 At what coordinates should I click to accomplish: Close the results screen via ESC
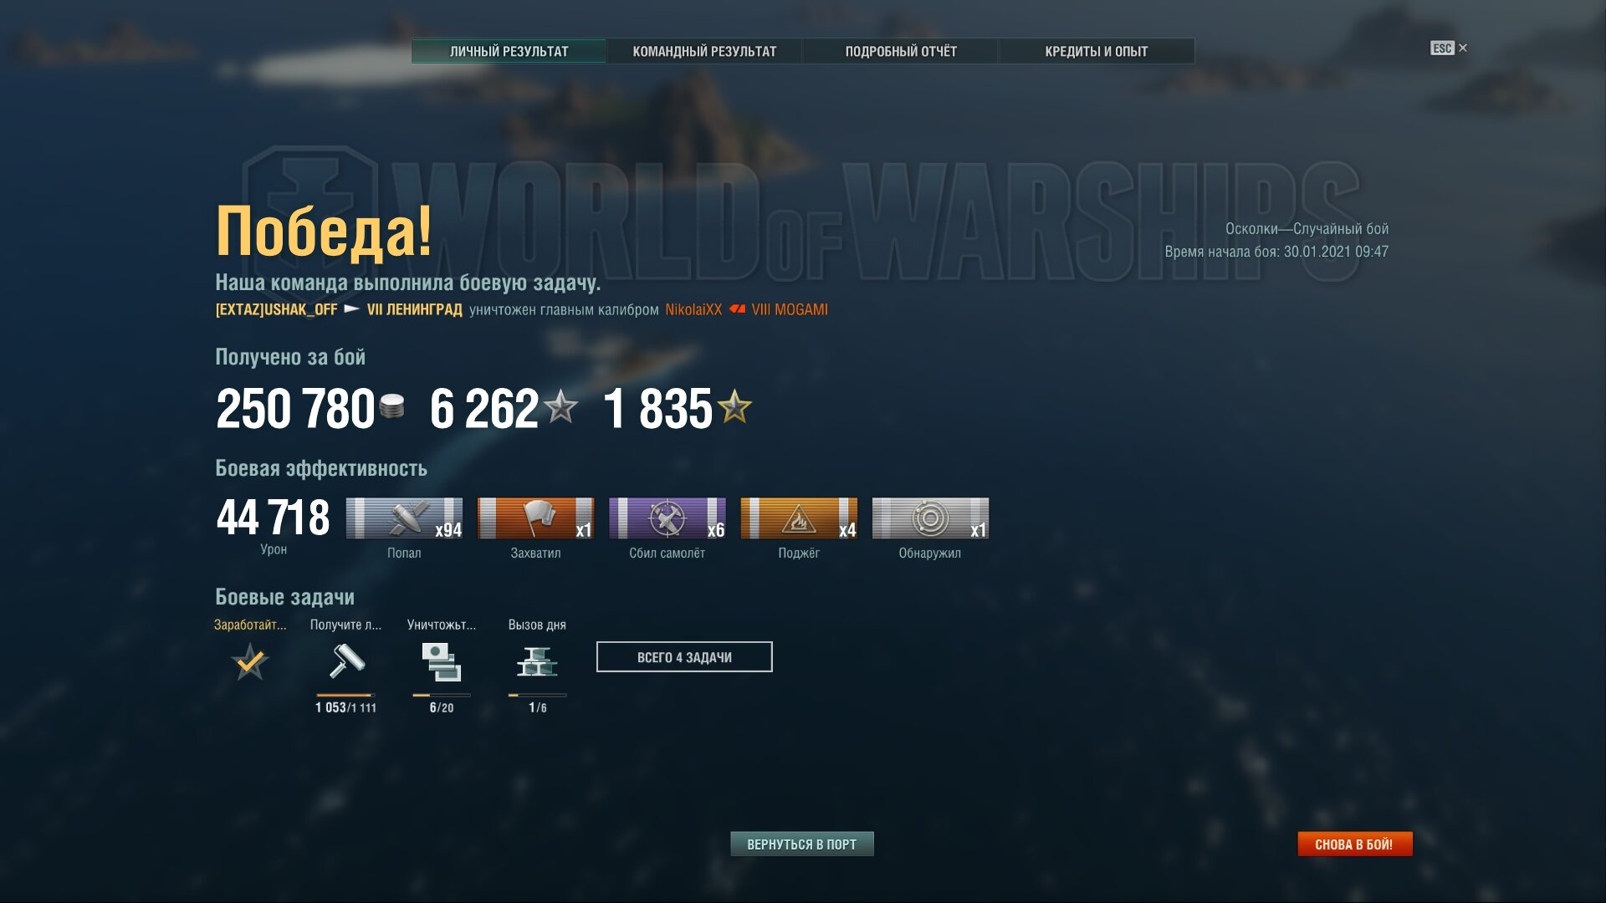pos(1449,48)
